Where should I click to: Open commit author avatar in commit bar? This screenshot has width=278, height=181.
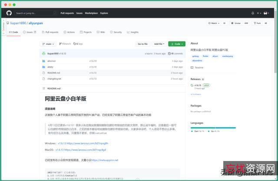pyautogui.click(x=44, y=53)
